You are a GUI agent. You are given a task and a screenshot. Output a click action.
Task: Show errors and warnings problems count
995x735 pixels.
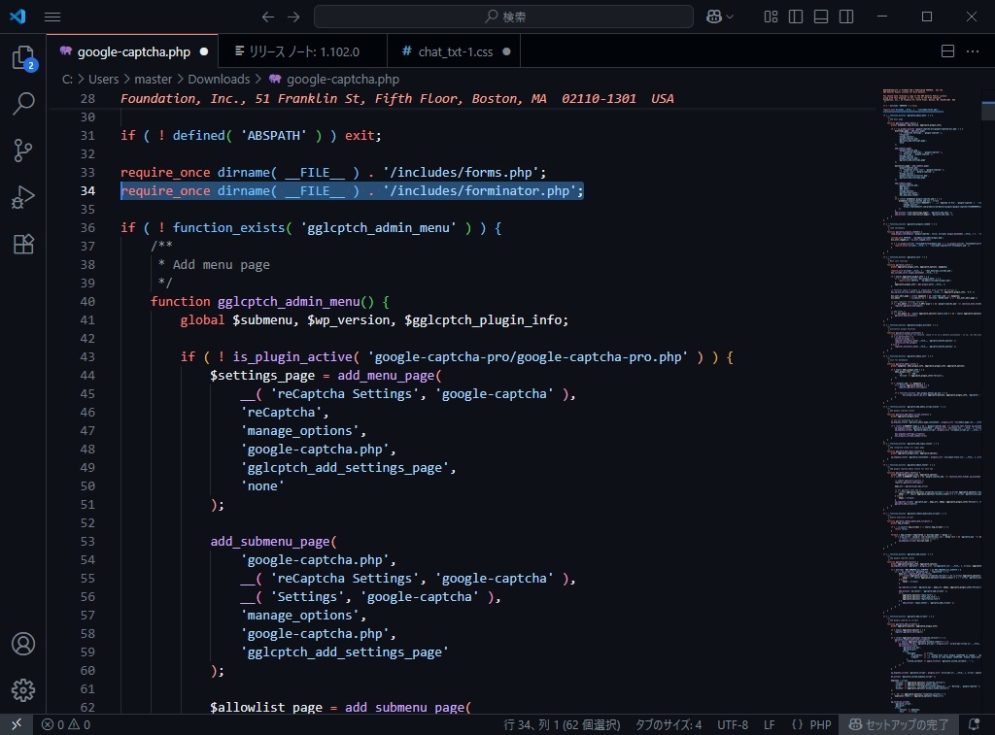point(66,724)
